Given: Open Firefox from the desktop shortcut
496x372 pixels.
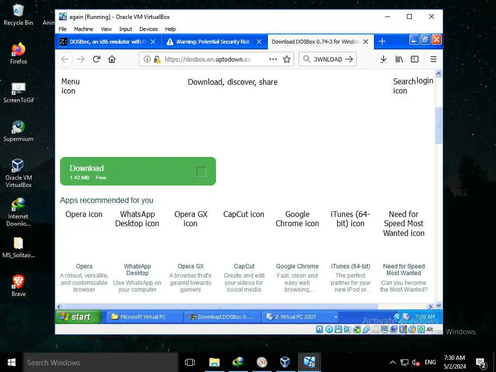Looking at the screenshot, I should (18, 53).
